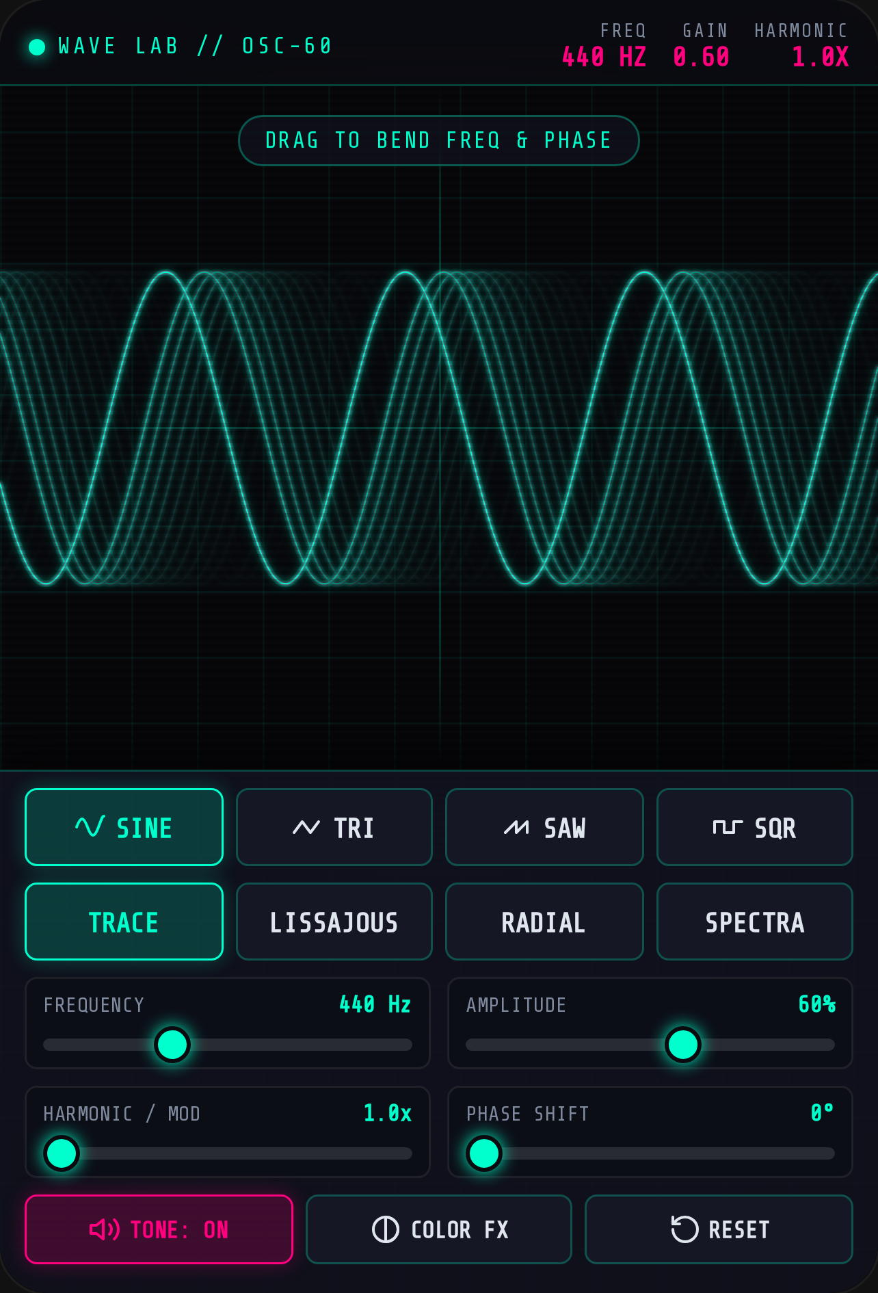Screen dimensions: 878x1293
Task: Click the 440 HZ readout in header
Action: [604, 57]
